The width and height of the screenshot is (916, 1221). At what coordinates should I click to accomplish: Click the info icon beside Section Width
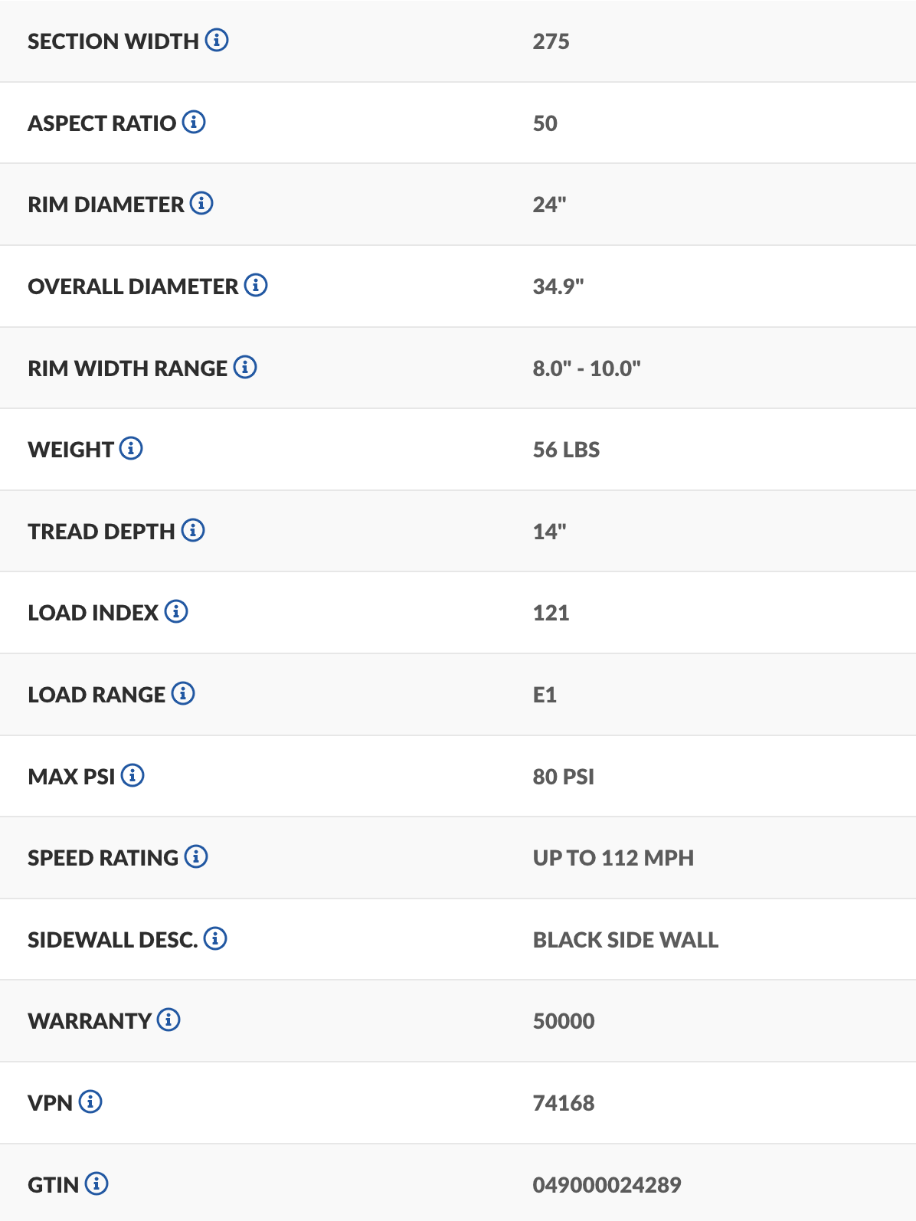217,40
